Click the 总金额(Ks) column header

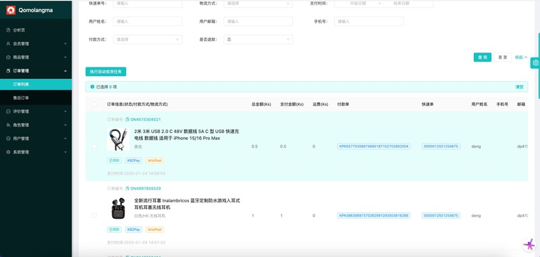pyautogui.click(x=261, y=105)
